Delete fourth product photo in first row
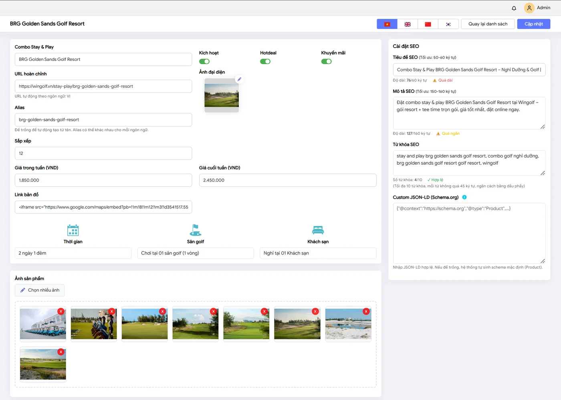Image resolution: width=561 pixels, height=400 pixels. [x=214, y=311]
